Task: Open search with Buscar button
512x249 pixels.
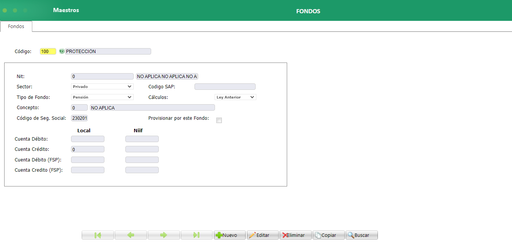Action: click(362, 235)
